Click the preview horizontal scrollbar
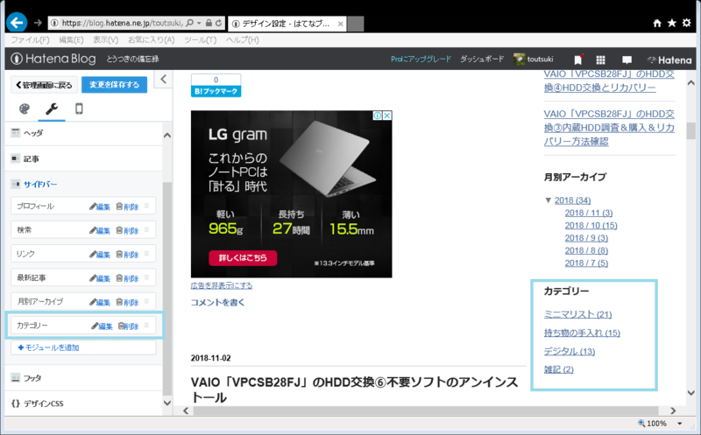This screenshot has height=435, width=701. click(x=426, y=410)
